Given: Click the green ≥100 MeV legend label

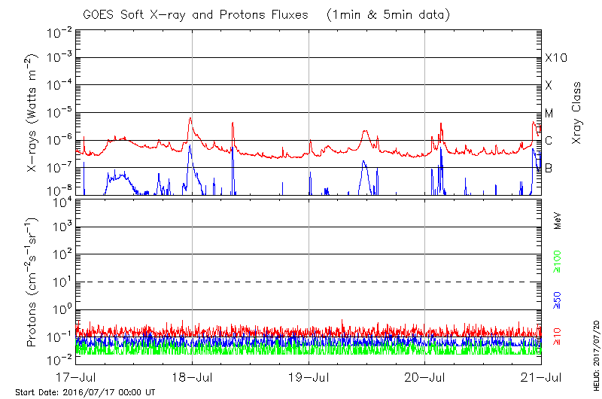Looking at the screenshot, I should (x=558, y=264).
